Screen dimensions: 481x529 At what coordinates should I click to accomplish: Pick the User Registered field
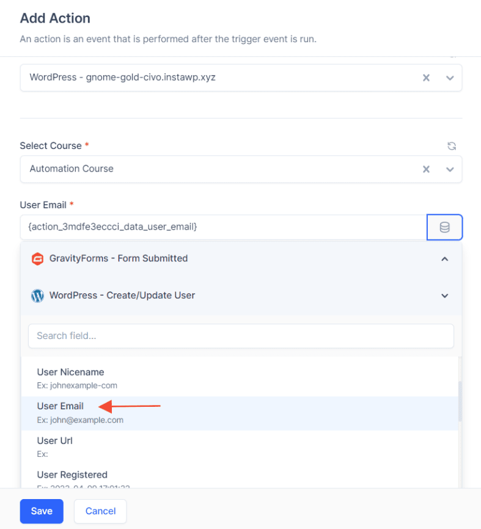[x=240, y=476]
